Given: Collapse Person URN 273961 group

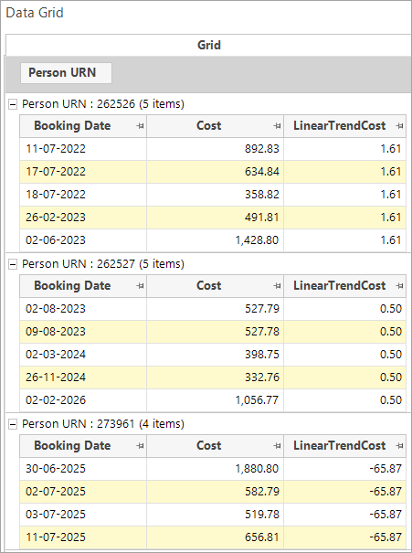Looking at the screenshot, I should click(13, 424).
